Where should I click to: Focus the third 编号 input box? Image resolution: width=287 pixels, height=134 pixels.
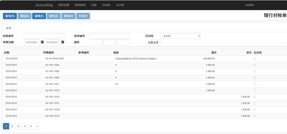point(123,42)
